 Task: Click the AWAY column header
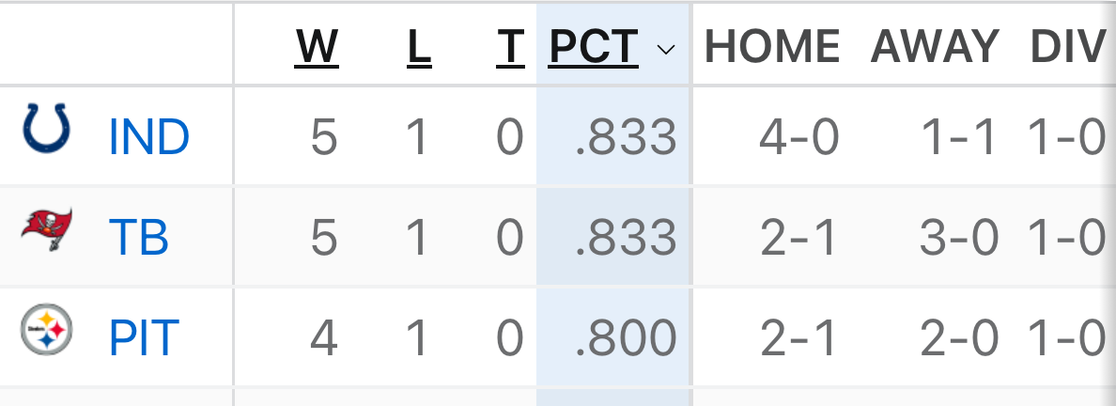pyautogui.click(x=935, y=48)
